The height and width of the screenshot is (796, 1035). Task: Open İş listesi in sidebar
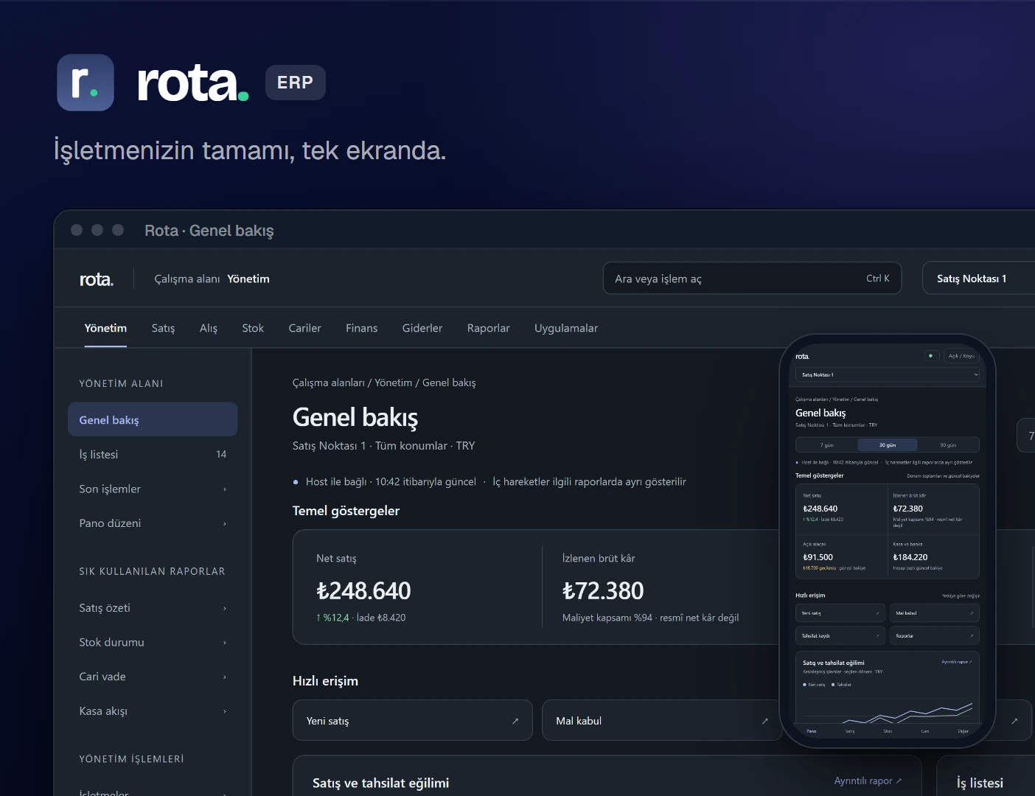point(153,454)
